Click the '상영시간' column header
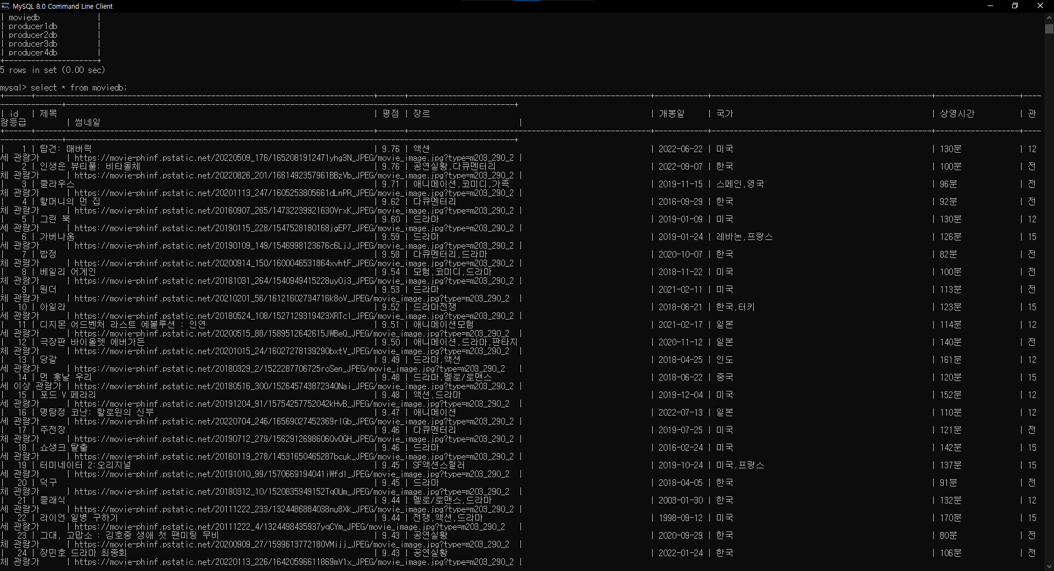 point(957,114)
